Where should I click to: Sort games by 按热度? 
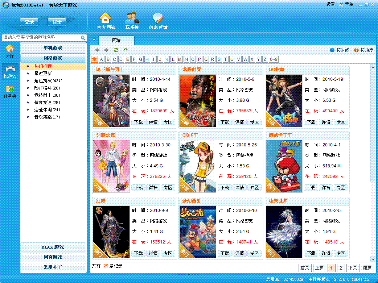point(363,50)
